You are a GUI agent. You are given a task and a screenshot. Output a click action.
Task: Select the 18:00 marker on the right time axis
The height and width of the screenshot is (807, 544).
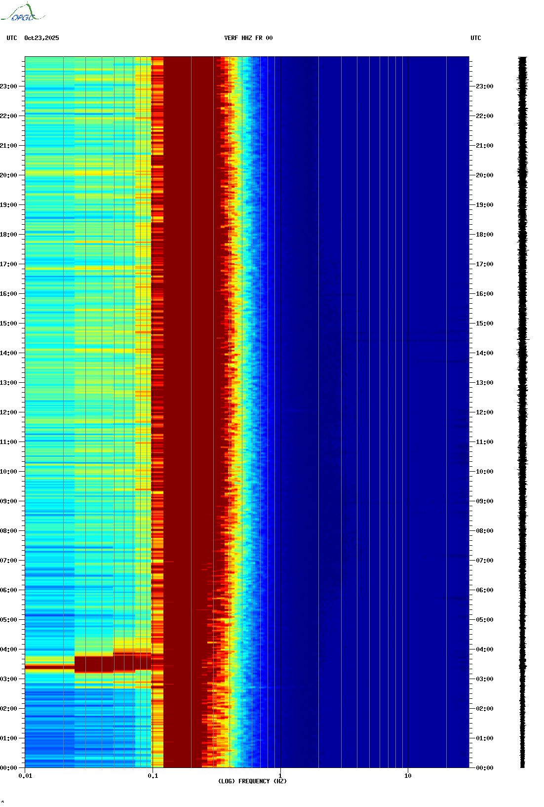click(484, 235)
